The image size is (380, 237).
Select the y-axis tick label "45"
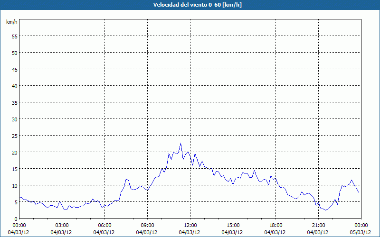[15, 69]
